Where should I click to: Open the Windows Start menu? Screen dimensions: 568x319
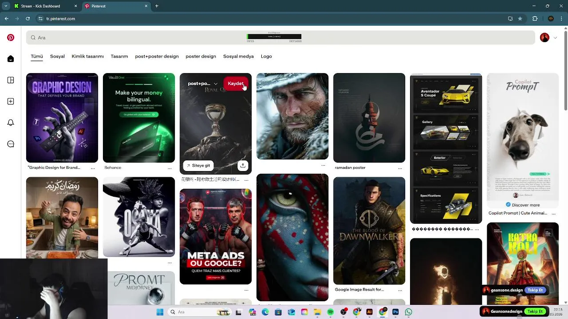[160, 312]
